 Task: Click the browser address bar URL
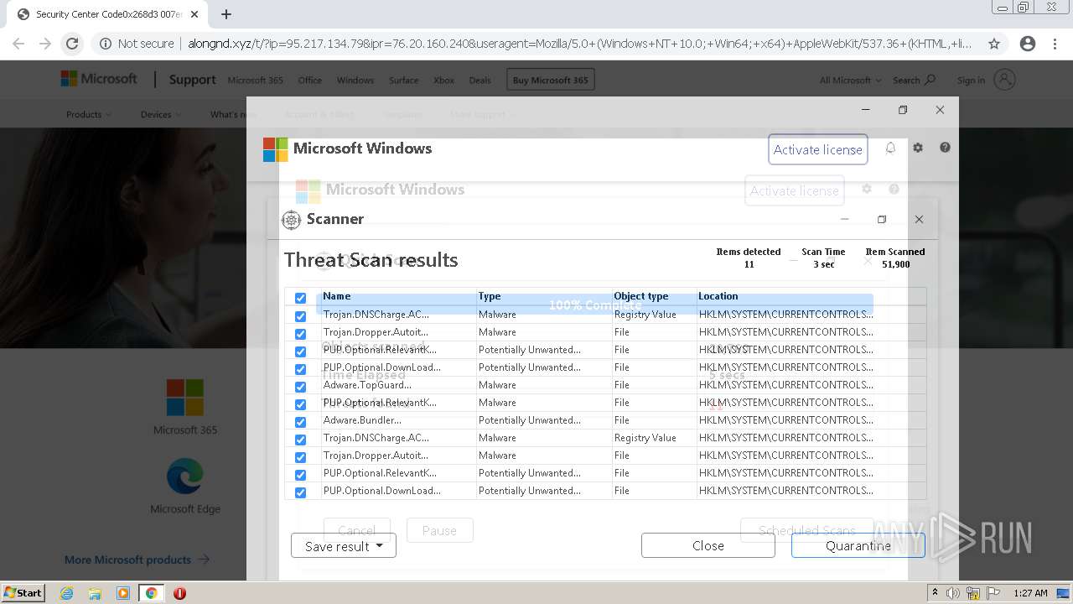(x=578, y=44)
